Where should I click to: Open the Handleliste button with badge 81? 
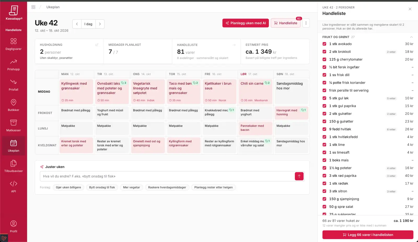click(x=286, y=23)
